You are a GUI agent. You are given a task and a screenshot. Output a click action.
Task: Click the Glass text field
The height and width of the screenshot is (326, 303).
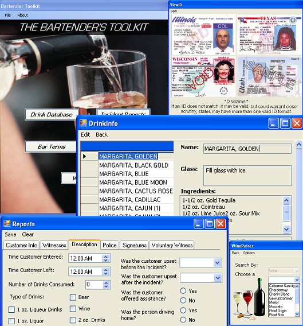point(247,176)
